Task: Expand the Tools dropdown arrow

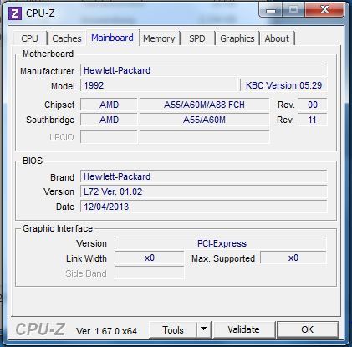Action: pos(204,329)
